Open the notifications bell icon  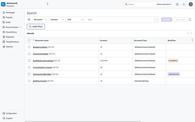[184, 4]
